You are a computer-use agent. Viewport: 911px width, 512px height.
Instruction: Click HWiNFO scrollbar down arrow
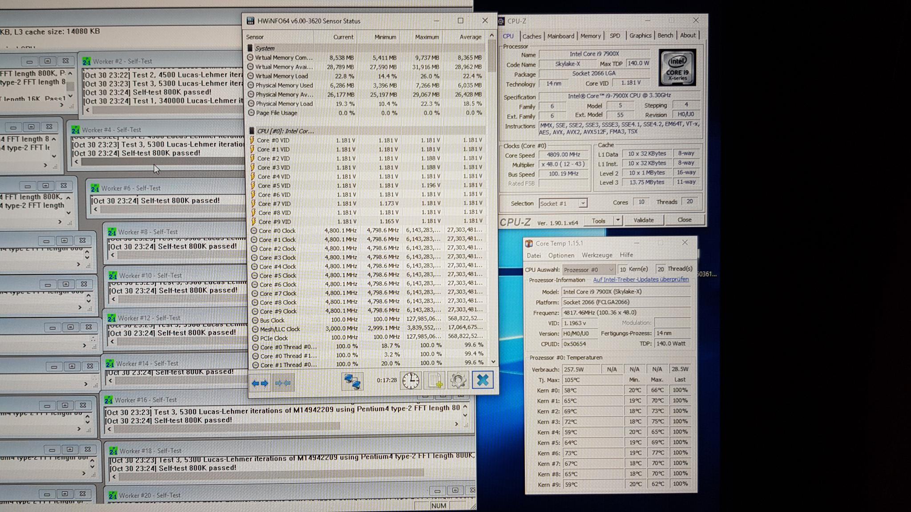click(493, 362)
